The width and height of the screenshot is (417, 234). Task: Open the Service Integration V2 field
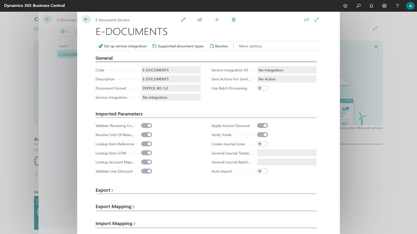pos(287,70)
